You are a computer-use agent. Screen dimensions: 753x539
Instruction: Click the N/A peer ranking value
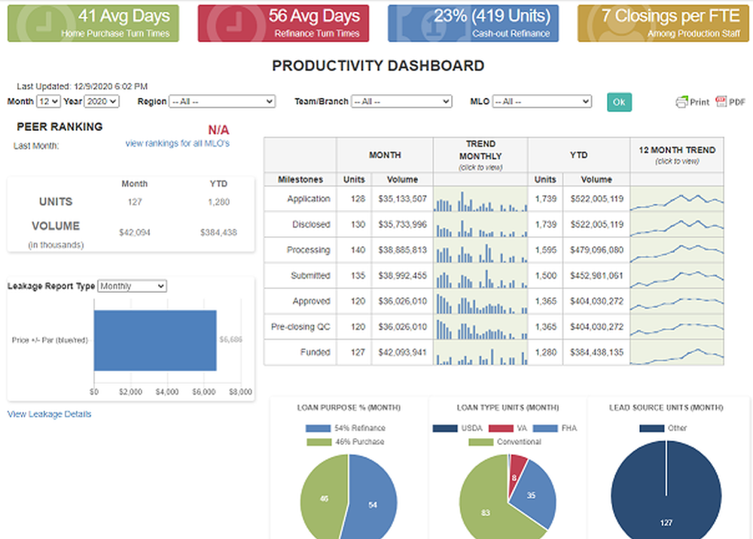tap(218, 129)
